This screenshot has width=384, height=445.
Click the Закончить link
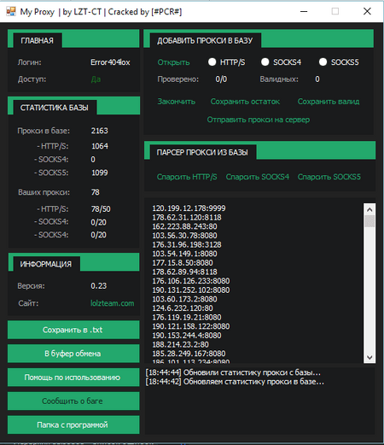click(177, 102)
